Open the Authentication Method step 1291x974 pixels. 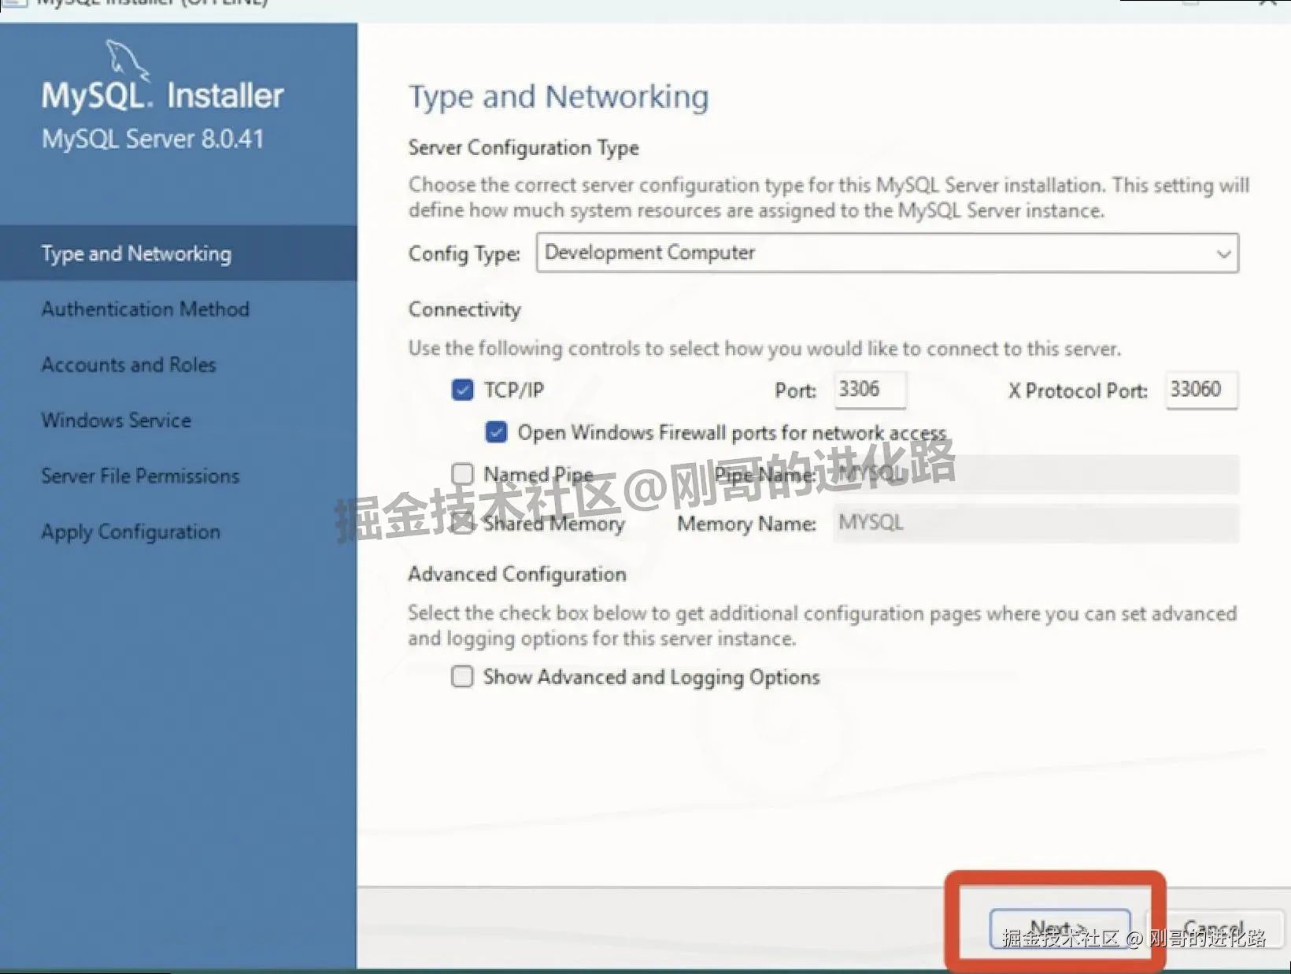(x=145, y=309)
